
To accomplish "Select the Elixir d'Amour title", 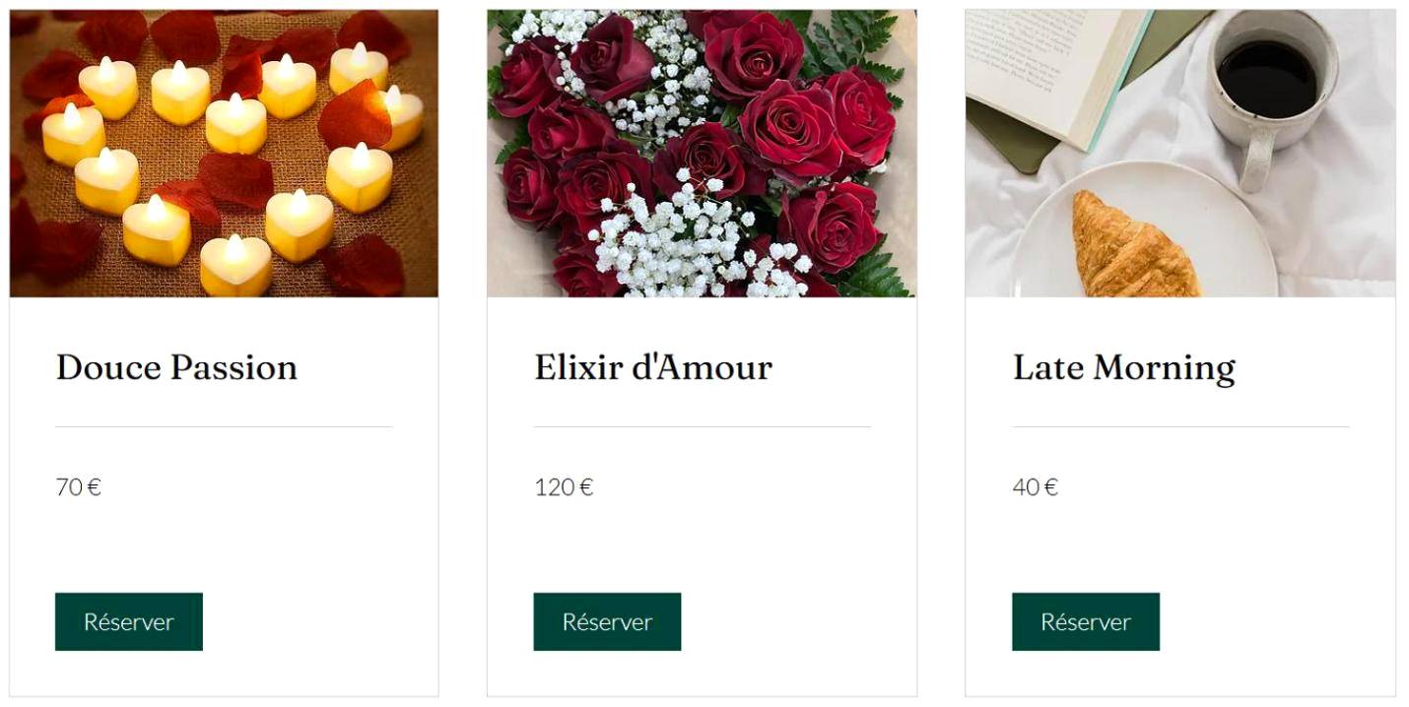I will pyautogui.click(x=653, y=367).
